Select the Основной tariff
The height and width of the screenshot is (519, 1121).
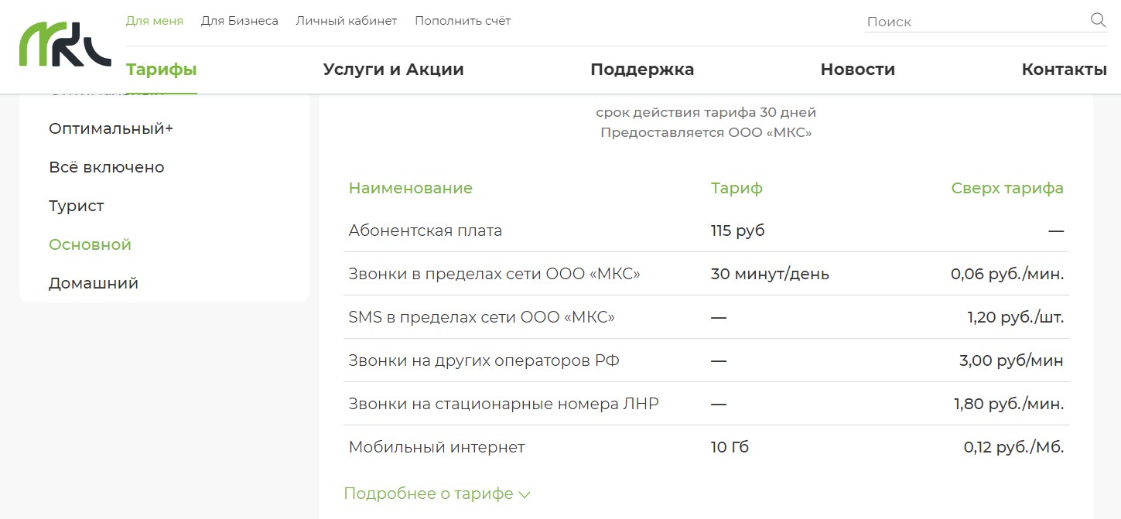click(x=91, y=244)
